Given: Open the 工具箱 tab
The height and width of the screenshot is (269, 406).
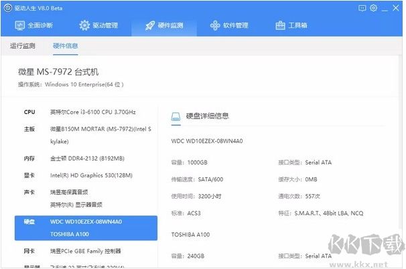Looking at the screenshot, I should click(x=291, y=25).
